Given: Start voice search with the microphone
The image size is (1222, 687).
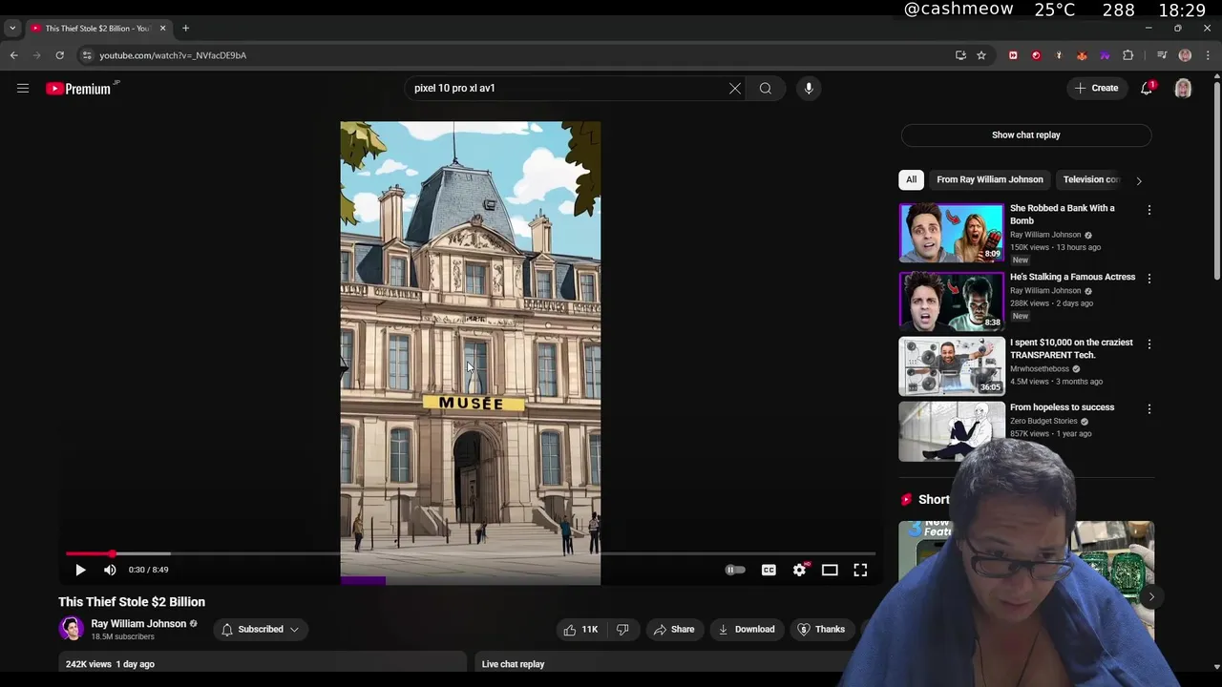Looking at the screenshot, I should tap(809, 88).
